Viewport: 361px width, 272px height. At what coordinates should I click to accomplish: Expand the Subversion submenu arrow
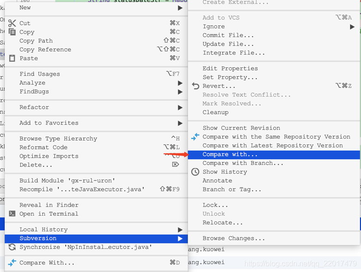click(180, 239)
